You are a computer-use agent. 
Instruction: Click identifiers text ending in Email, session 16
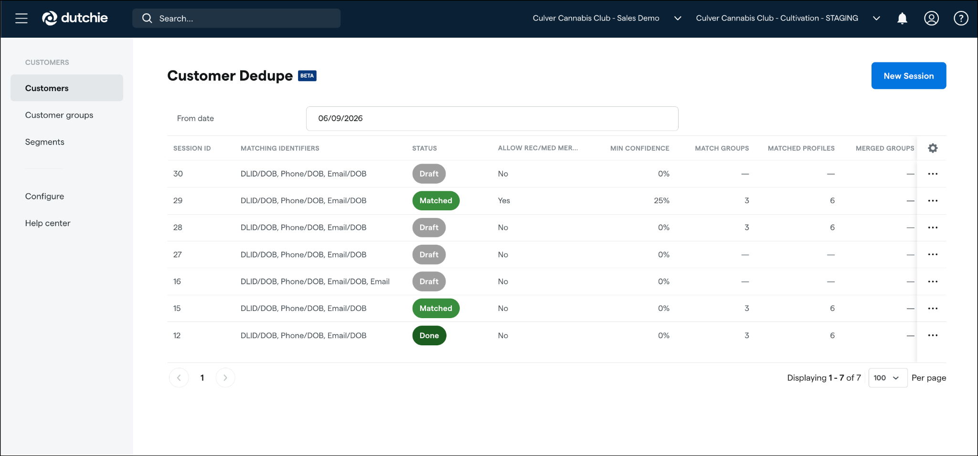click(315, 281)
